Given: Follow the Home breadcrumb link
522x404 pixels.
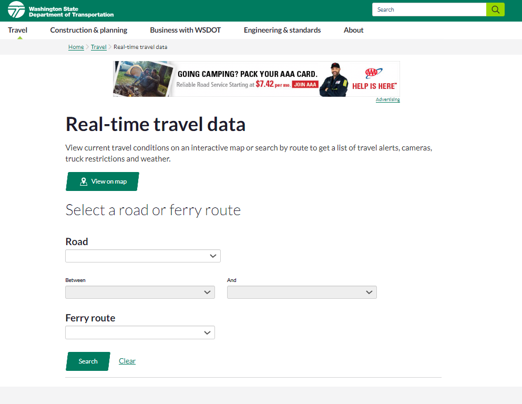Looking at the screenshot, I should pos(76,47).
